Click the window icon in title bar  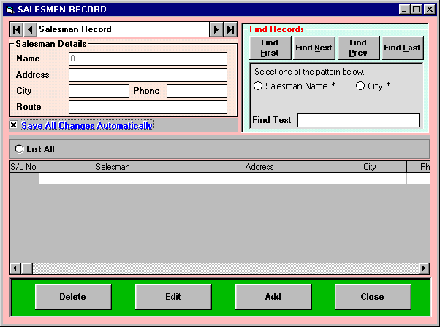pyautogui.click(x=10, y=10)
